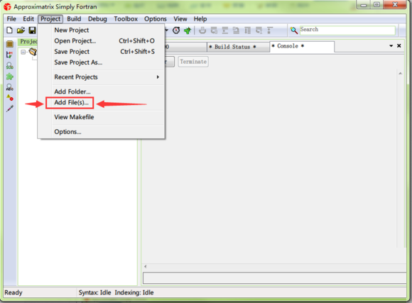
Task: Open the tab list dropdown arrow
Action: point(391,45)
